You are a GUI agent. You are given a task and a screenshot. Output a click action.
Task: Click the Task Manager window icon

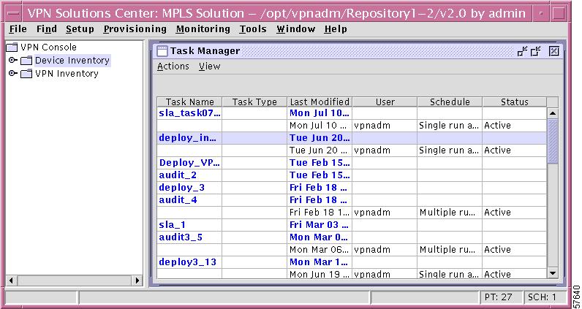click(x=162, y=51)
